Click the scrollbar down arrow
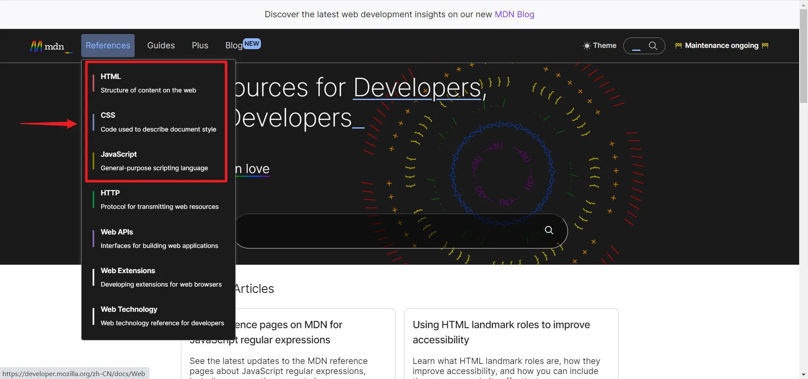This screenshot has width=808, height=379. point(803,374)
